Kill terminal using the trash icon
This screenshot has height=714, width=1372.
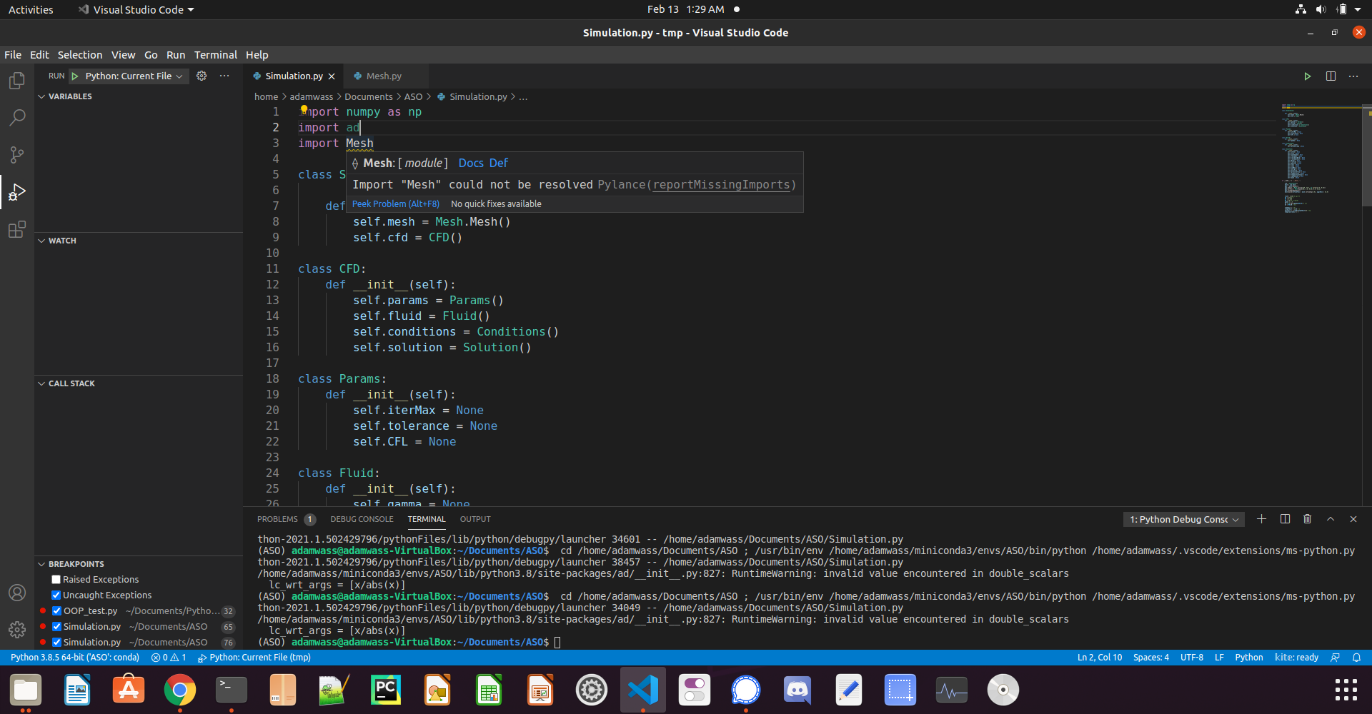click(x=1307, y=519)
